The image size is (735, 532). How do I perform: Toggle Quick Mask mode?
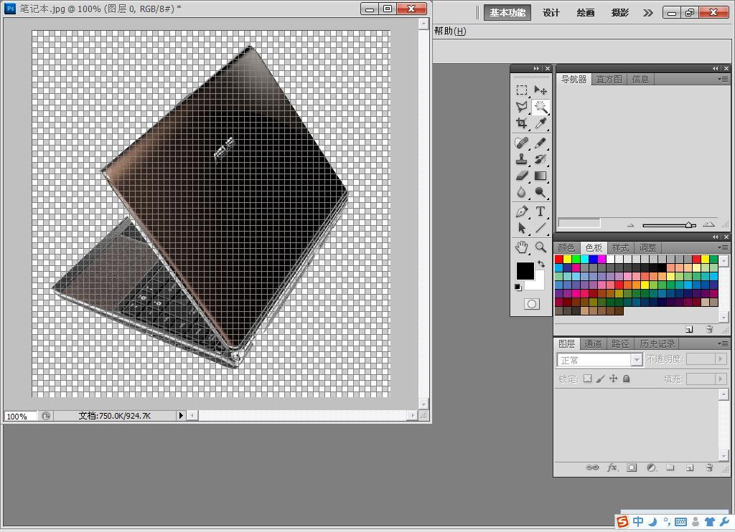click(532, 305)
